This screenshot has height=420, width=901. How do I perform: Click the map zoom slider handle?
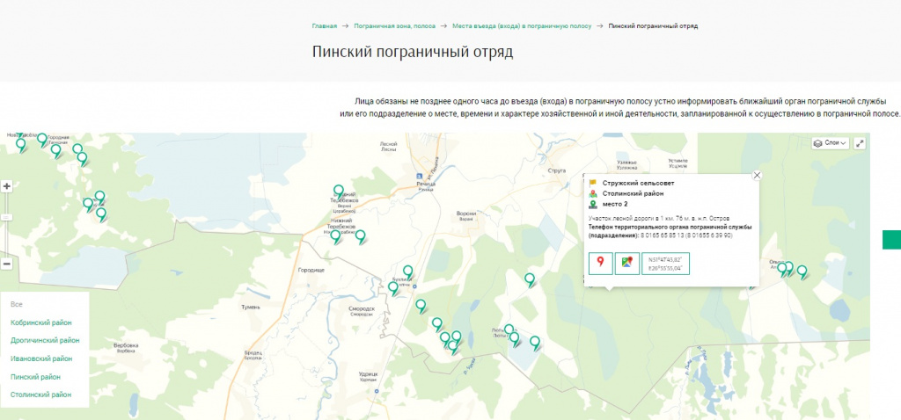tap(7, 217)
